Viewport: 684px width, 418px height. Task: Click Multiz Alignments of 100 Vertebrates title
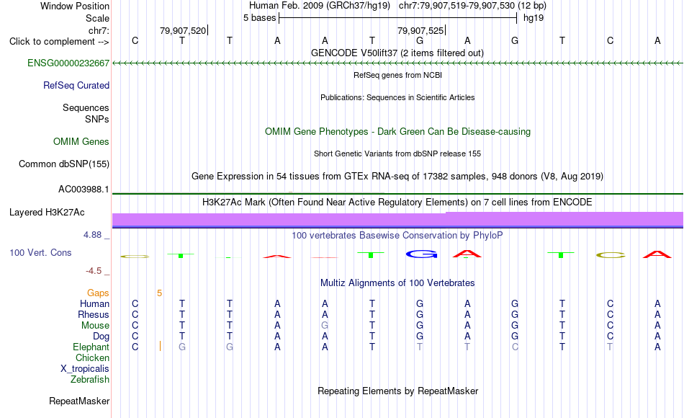397,283
